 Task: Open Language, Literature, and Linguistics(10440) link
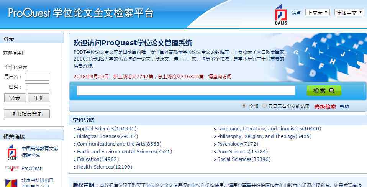269,129
